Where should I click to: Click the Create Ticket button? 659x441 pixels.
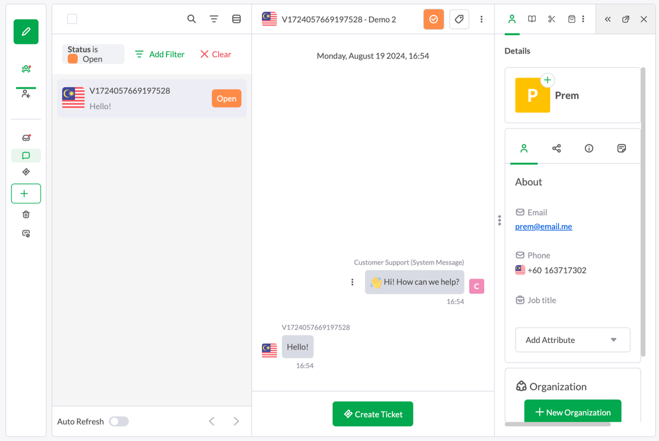point(373,414)
